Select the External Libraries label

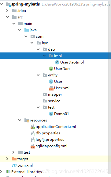click(27, 172)
